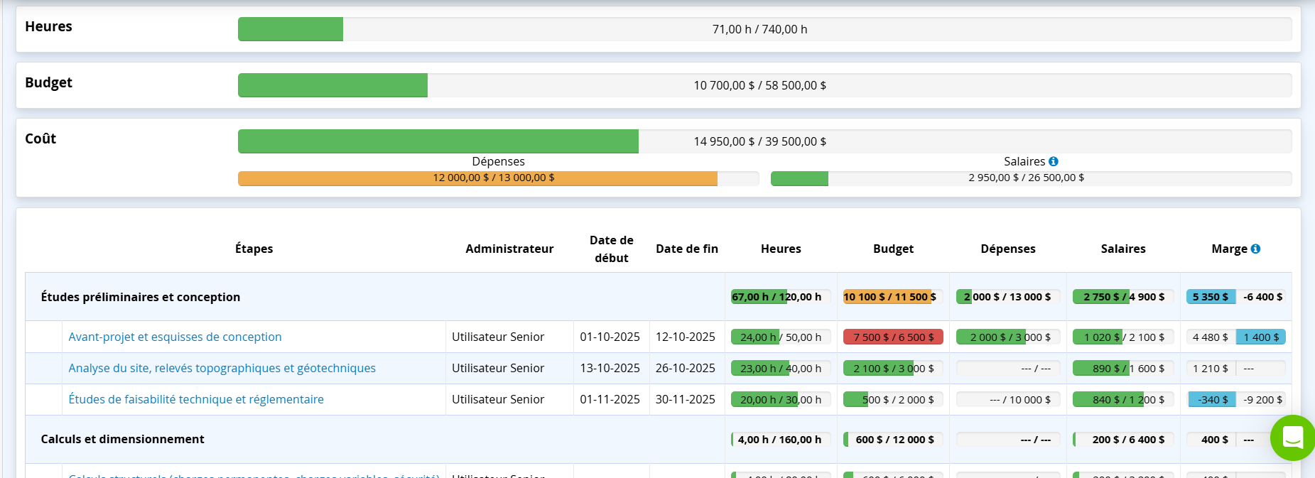Click the Date de fin column header

(686, 249)
